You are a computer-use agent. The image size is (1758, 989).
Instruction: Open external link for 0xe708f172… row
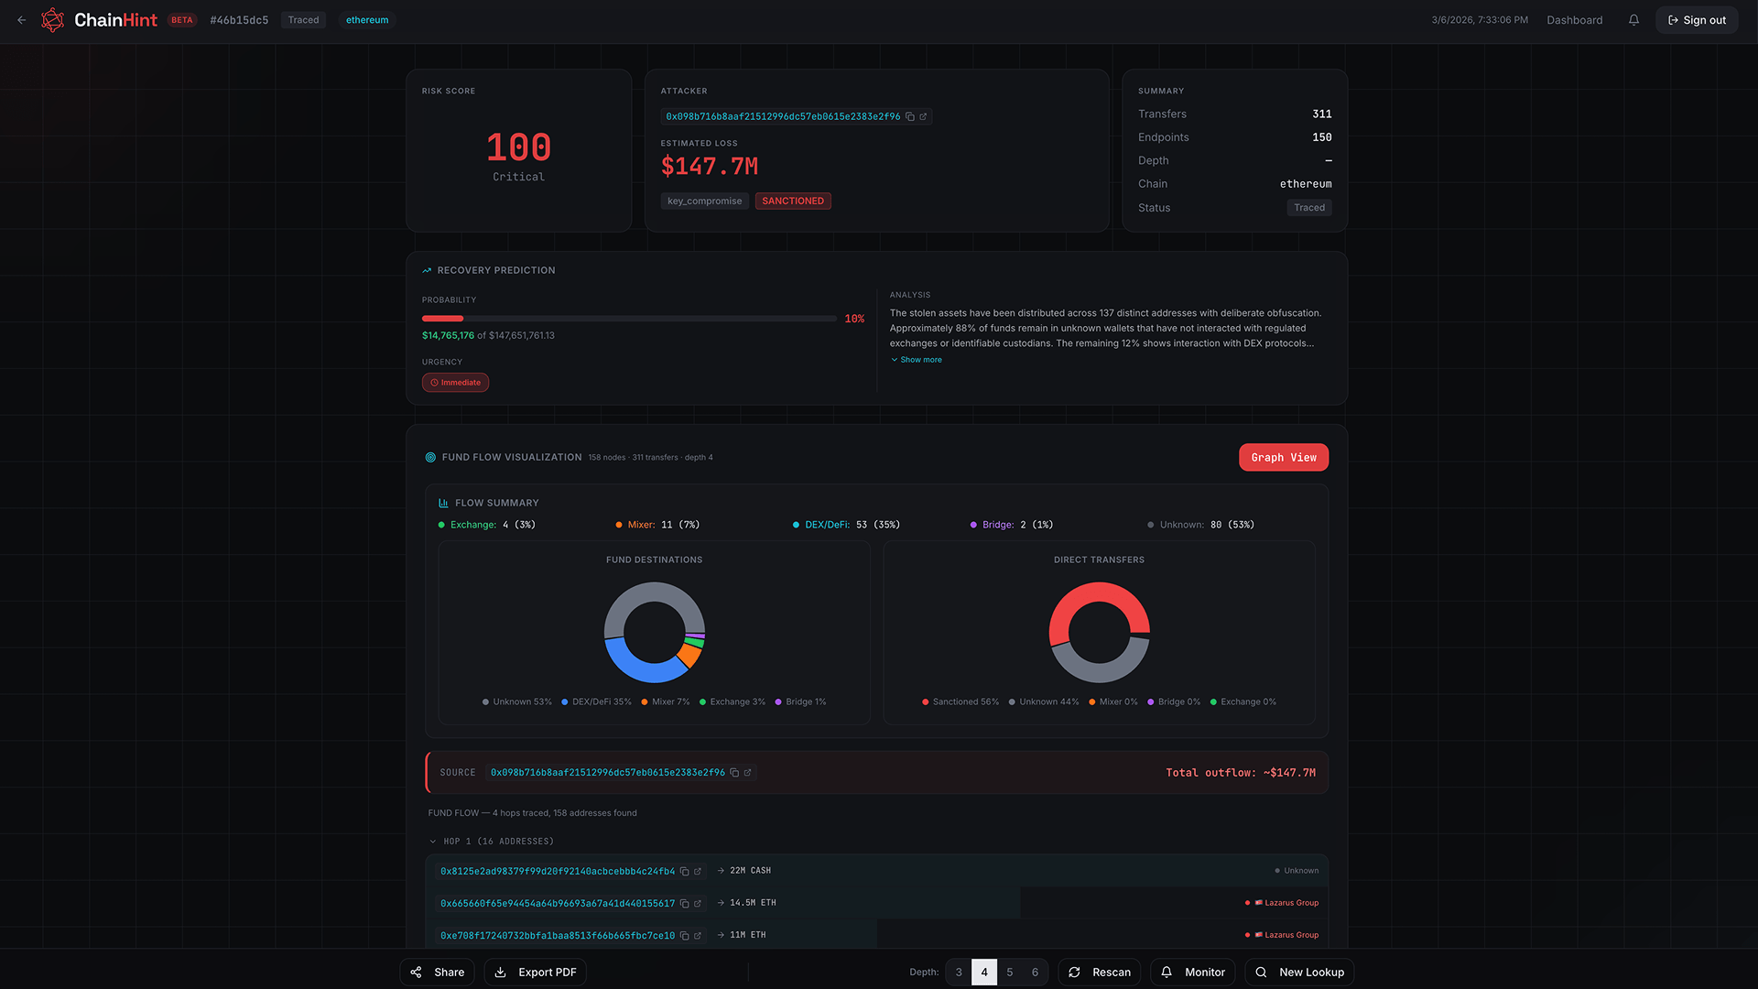pyautogui.click(x=698, y=936)
